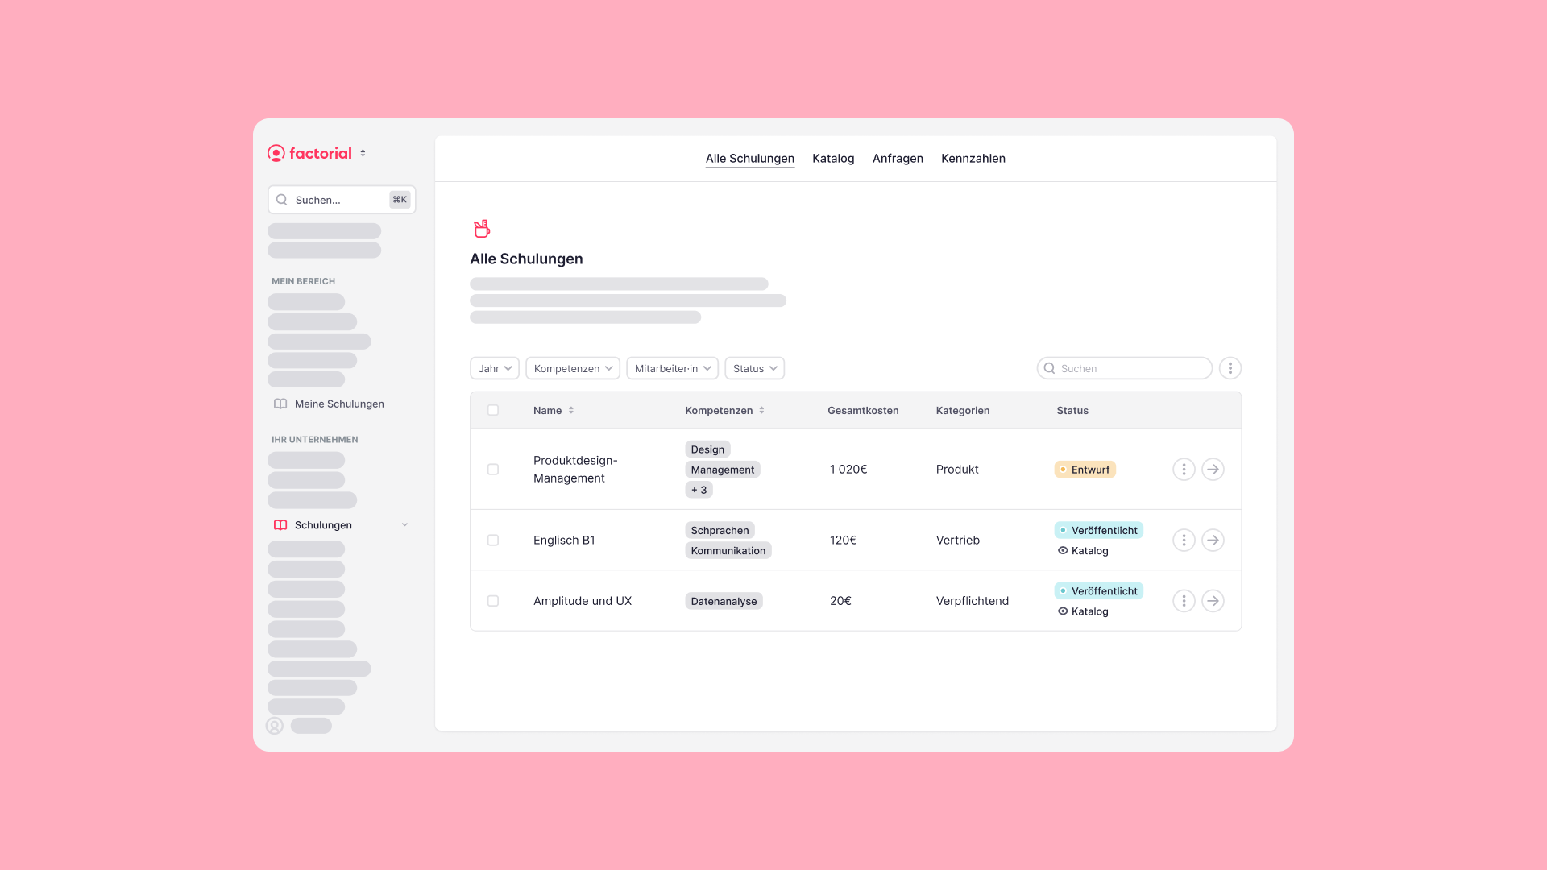1547x870 pixels.
Task: Click the factorial logo icon
Action: (x=276, y=153)
